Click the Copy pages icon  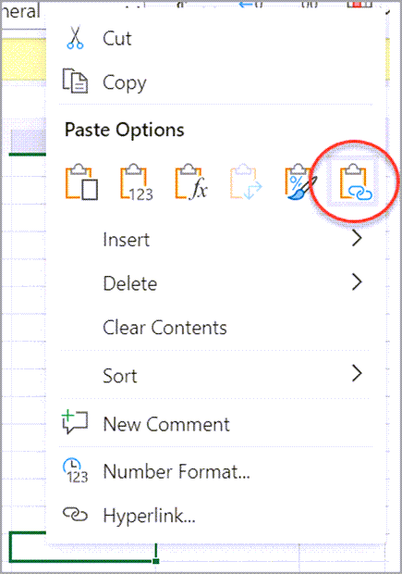(75, 81)
